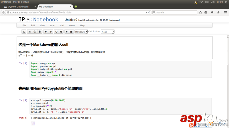Click the In [3]: prompt label
Viewport: 229px width, 128px height.
pyautogui.click(x=24, y=100)
